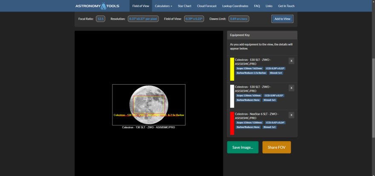Navigate to Lookup Coordinates

pos(236,6)
